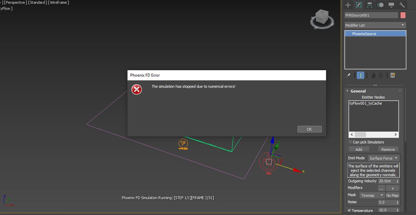Click Add emitter node button
Screen dimensions: 416x215
pyautogui.click(x=359, y=150)
